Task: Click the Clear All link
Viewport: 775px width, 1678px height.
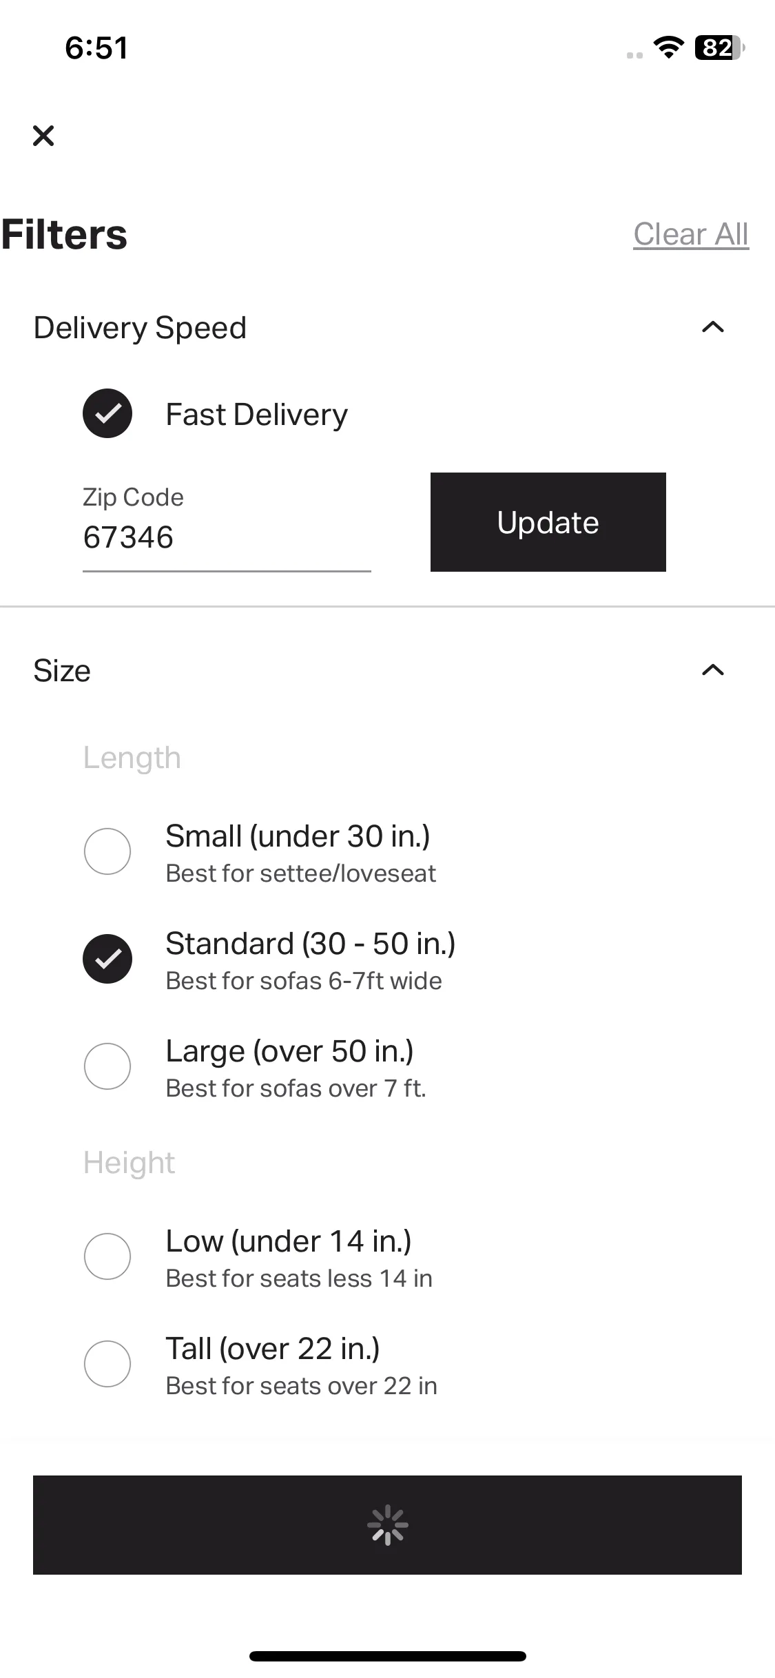Action: (x=691, y=234)
